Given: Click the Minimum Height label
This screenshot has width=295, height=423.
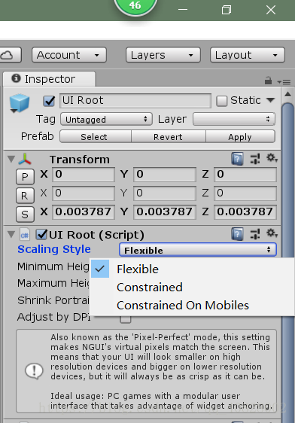Looking at the screenshot, I should pyautogui.click(x=53, y=266).
